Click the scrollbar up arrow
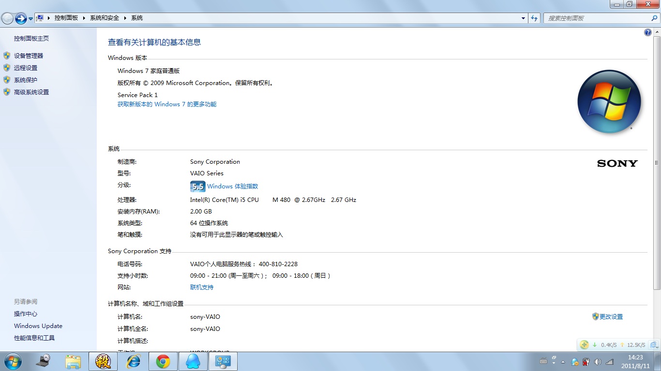This screenshot has height=371, width=661. point(657,31)
